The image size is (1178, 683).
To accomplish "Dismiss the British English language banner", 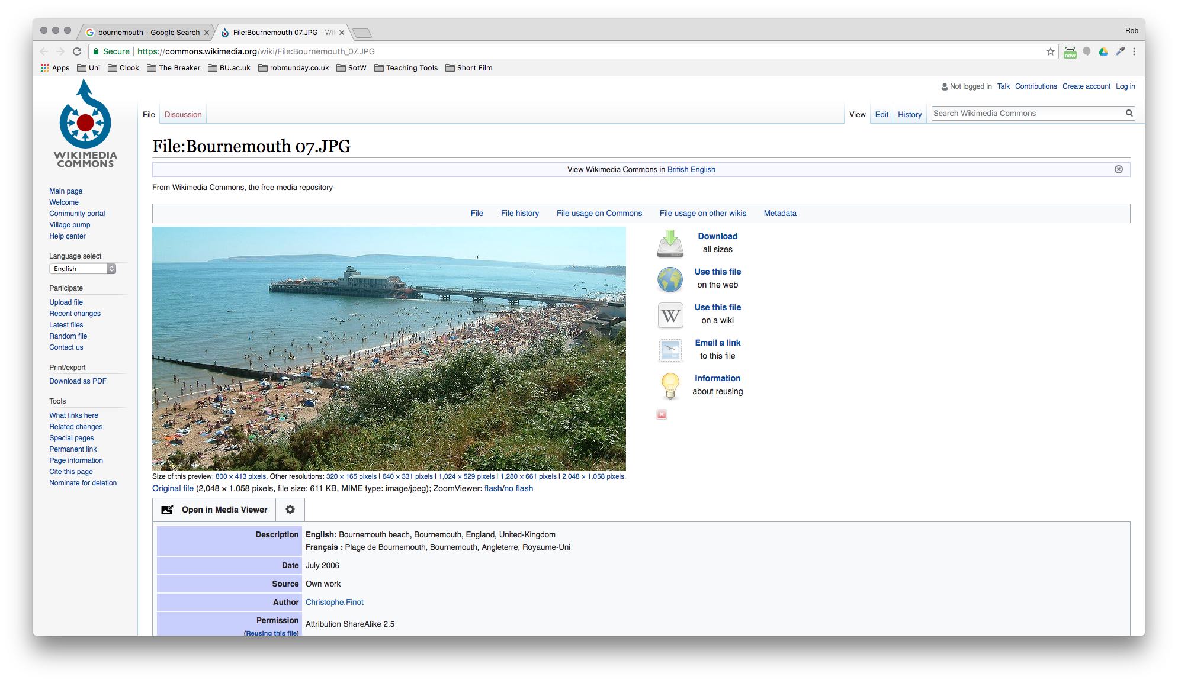I will pos(1118,169).
